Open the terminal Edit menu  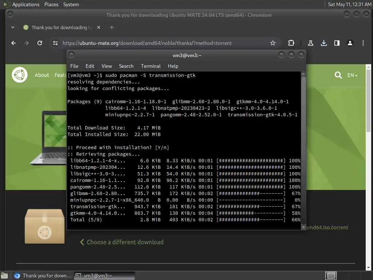point(90,66)
